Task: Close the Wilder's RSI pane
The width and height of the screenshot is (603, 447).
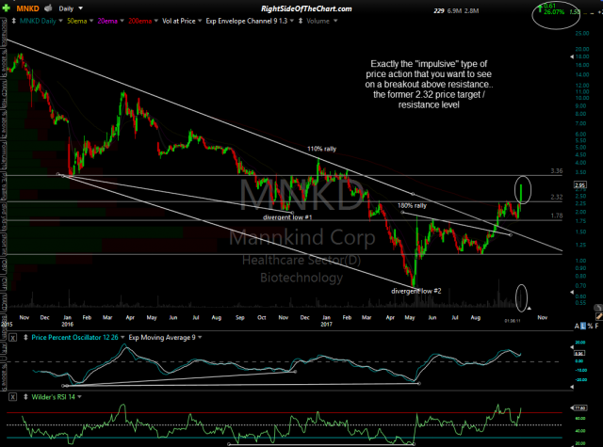Action: point(12,397)
